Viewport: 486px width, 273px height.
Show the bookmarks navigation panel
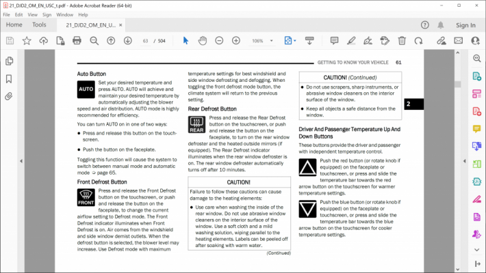click(x=9, y=79)
